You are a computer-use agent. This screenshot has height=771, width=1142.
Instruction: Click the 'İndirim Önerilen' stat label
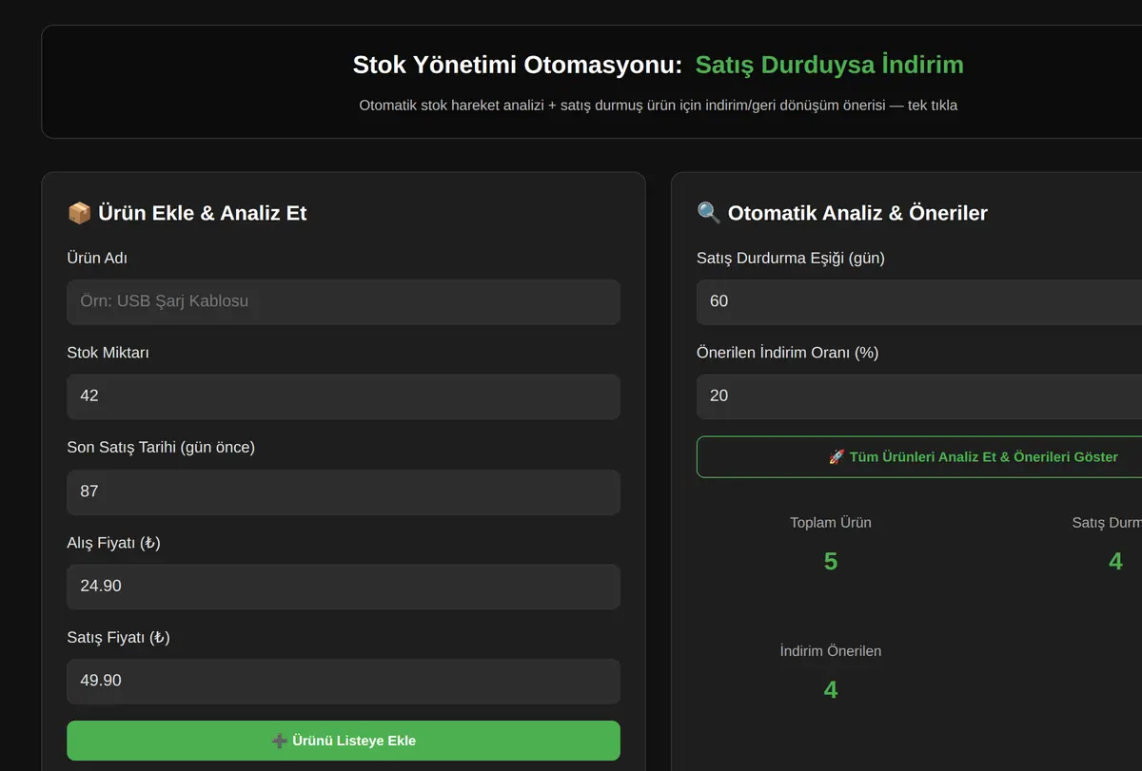[x=831, y=651]
